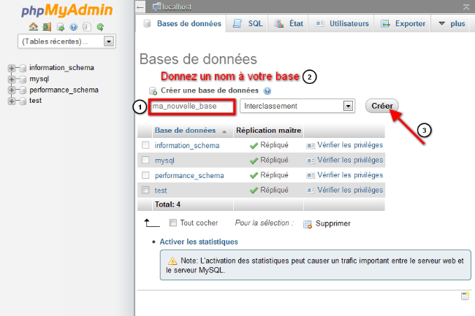Tick the performance_schema row checkbox
Viewport: 475px width, 316px height.
(145, 175)
